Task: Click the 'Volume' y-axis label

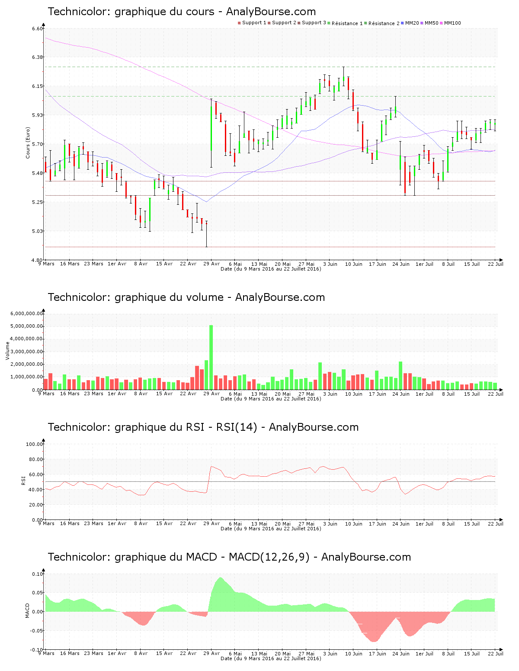Action: point(7,351)
